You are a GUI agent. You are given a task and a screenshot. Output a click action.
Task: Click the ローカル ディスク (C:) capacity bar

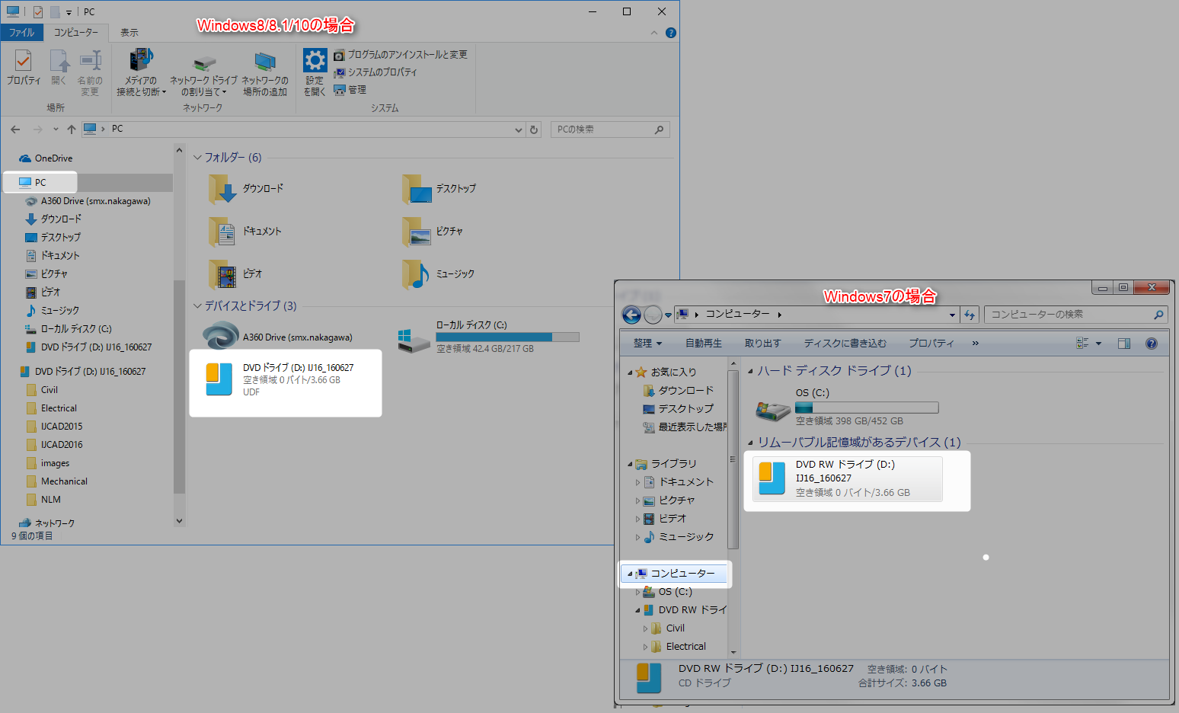tap(507, 337)
